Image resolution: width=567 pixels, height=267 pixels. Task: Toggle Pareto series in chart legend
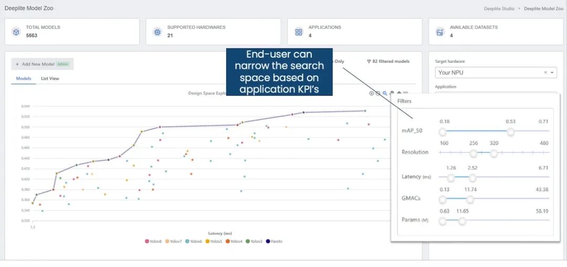click(274, 241)
